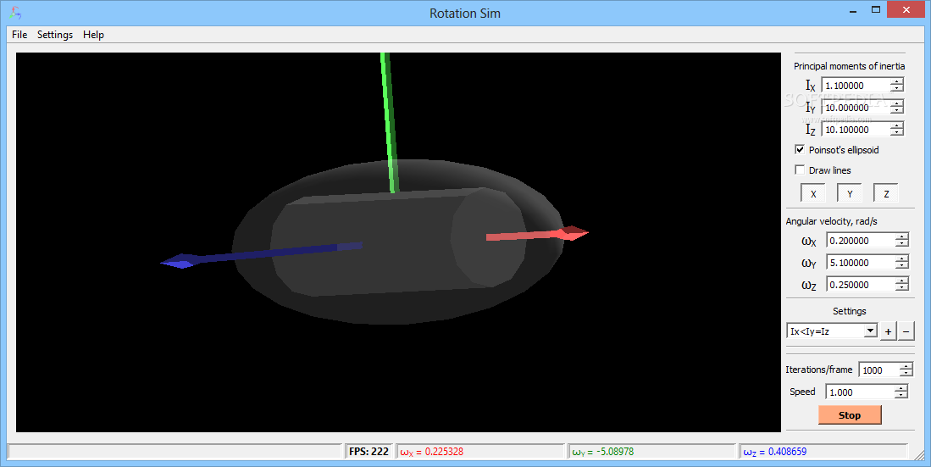The width and height of the screenshot is (931, 467).
Task: Increase Ix using the up spinner arrow
Action: (896, 81)
